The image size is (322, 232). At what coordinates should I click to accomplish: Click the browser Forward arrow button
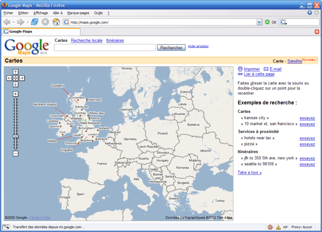pos(21,22)
